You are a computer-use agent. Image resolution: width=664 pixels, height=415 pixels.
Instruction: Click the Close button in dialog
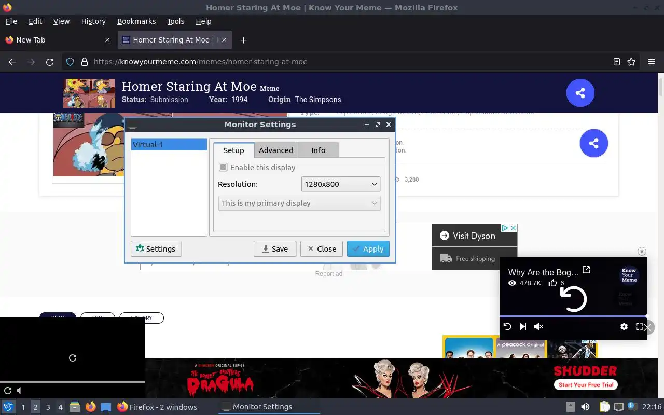coord(322,249)
